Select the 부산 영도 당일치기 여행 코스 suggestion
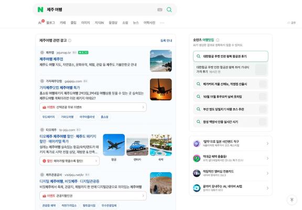 (x=231, y=109)
